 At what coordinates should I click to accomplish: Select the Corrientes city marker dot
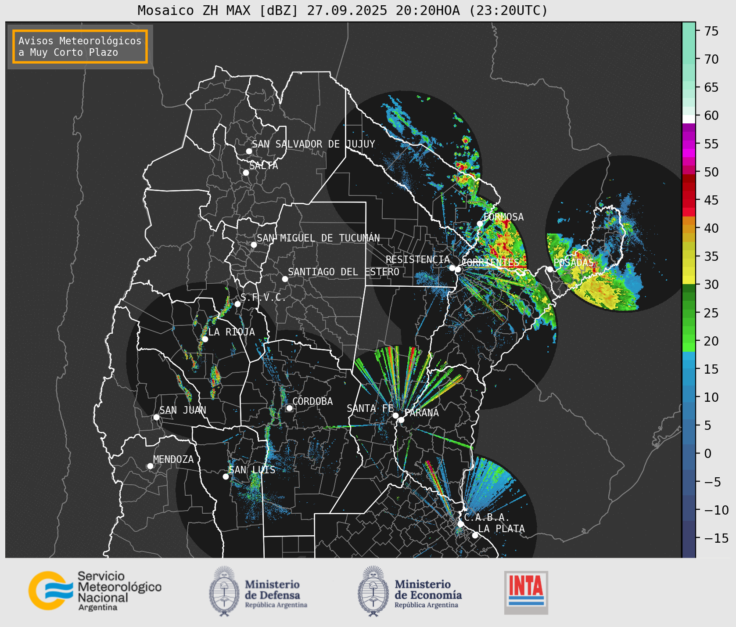(458, 269)
